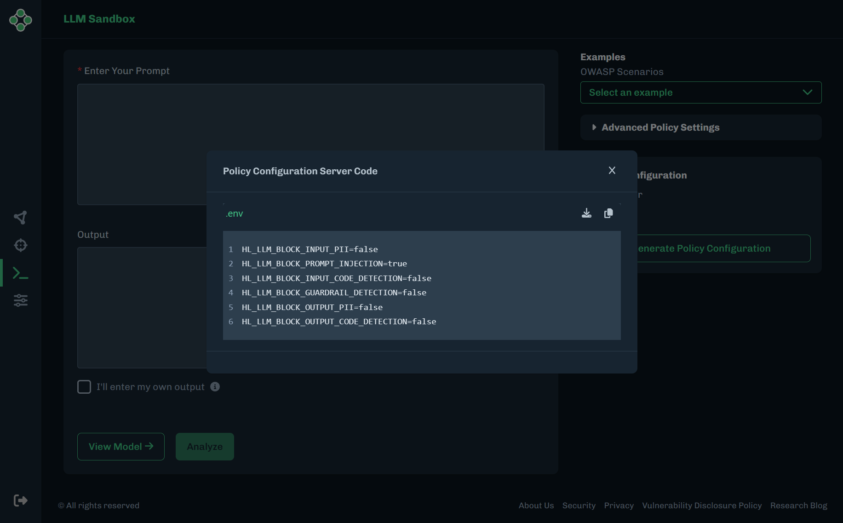
Task: Click the View Model button
Action: [x=121, y=447]
